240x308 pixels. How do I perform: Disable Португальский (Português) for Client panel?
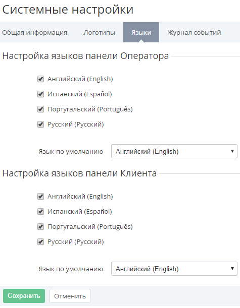pyautogui.click(x=40, y=227)
